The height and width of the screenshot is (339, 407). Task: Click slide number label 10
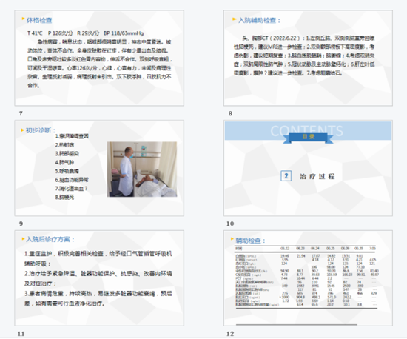pyautogui.click(x=230, y=224)
